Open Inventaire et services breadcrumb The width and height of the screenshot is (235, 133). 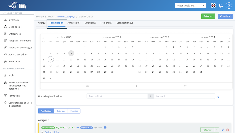click(x=44, y=16)
